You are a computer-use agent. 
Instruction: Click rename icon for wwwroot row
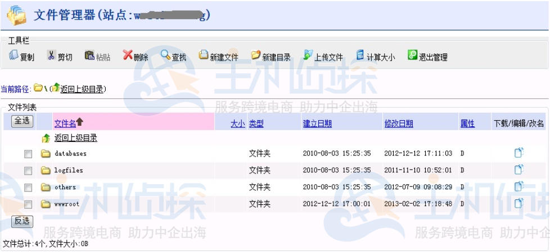pyautogui.click(x=519, y=203)
